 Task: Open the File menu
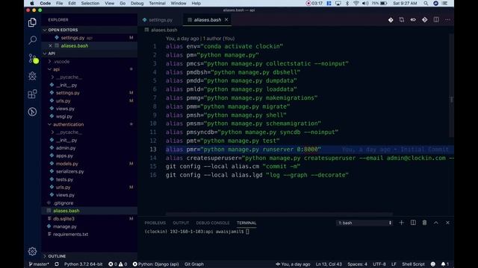pos(60,3)
